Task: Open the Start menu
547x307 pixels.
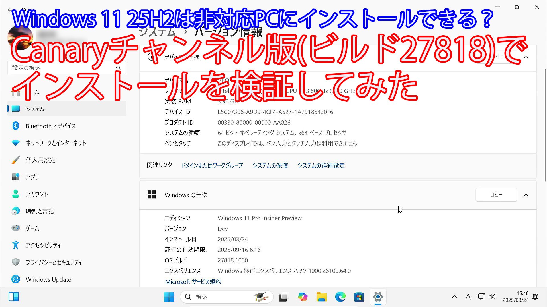Action: [169, 297]
